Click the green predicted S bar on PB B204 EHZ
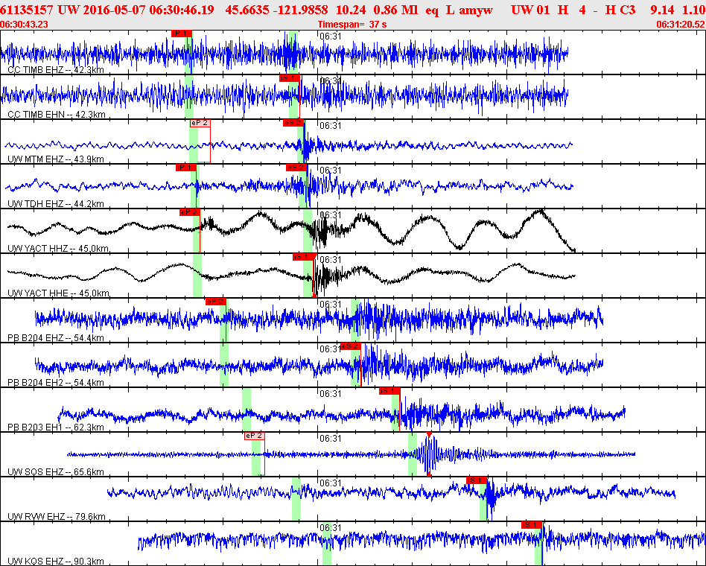The image size is (706, 566). pos(355,320)
